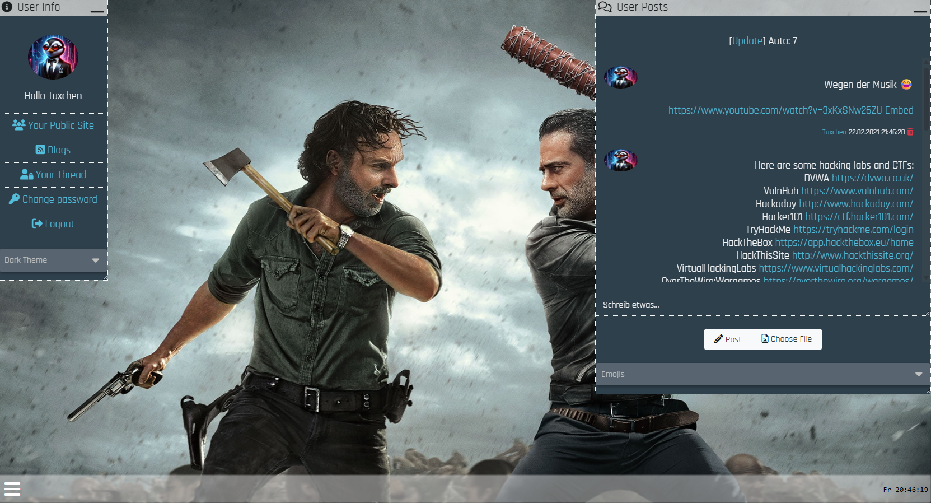Click the text Here are some hacking labs and CTFs
The image size is (931, 503).
834,165
